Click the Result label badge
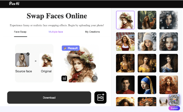Image resolution: width=183 pixels, height=112 pixels. click(x=71, y=48)
